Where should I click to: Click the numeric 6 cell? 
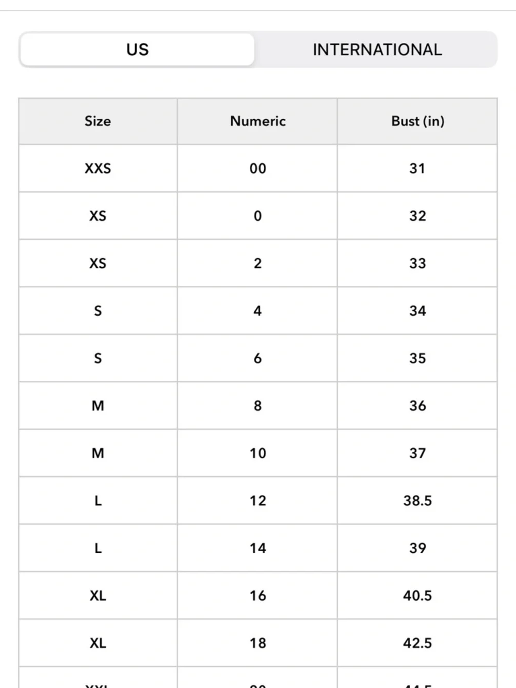click(x=257, y=358)
